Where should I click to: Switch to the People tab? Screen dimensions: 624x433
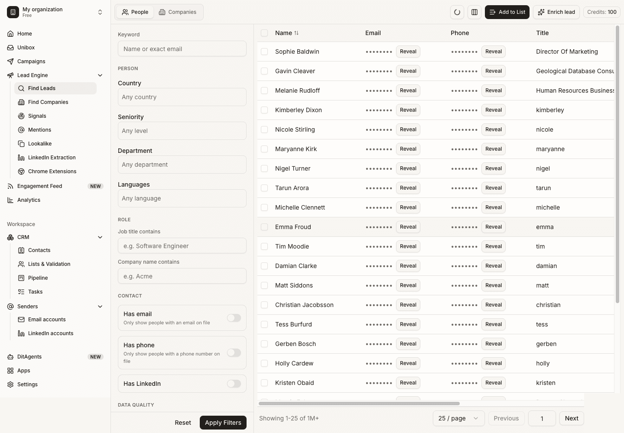coord(135,12)
